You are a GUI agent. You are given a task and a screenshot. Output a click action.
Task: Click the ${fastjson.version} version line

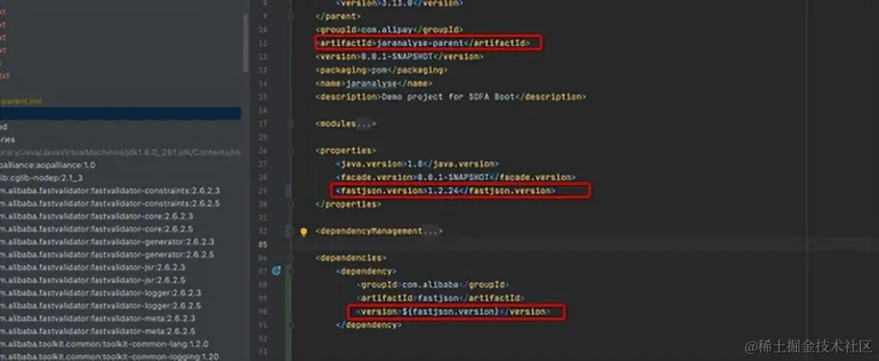tap(453, 311)
